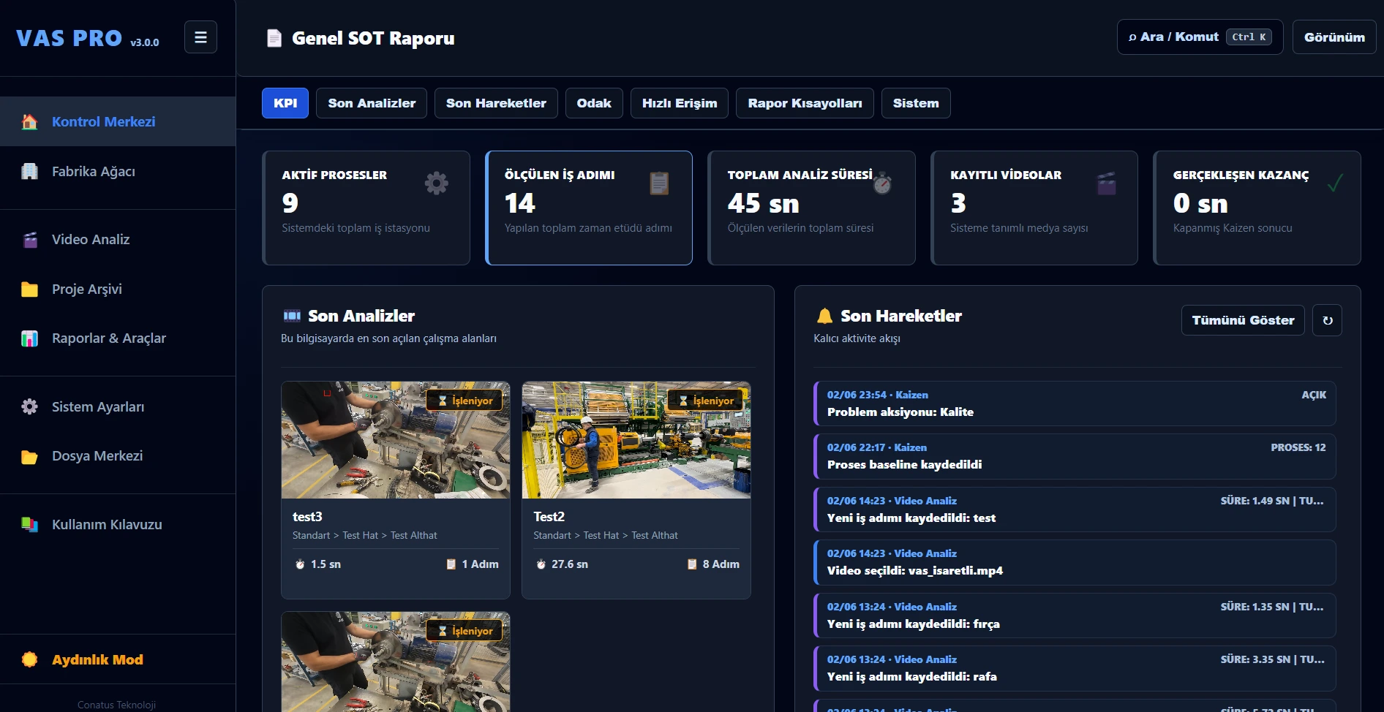The image size is (1384, 712).
Task: Open Proje Arşivi folder icon
Action: point(29,289)
